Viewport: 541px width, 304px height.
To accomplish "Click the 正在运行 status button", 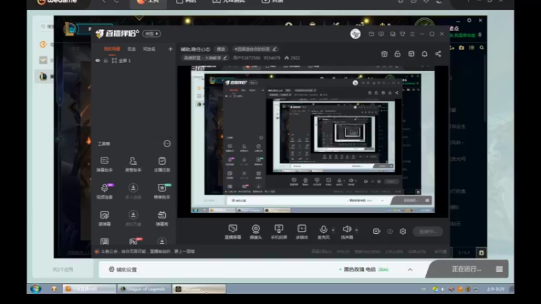I will (x=467, y=269).
